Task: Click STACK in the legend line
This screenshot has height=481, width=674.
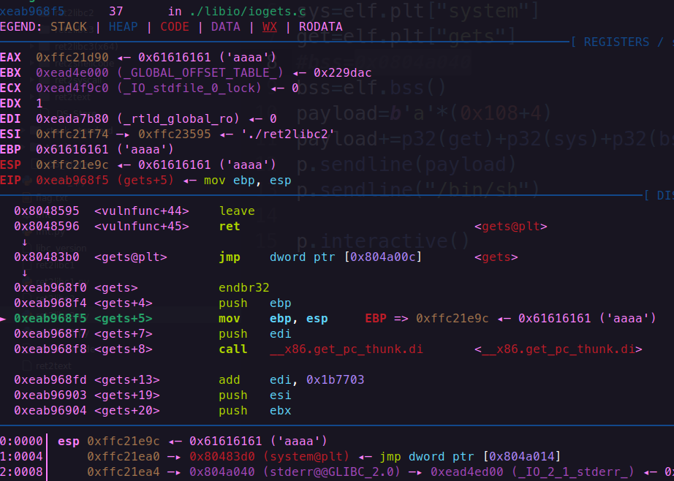Action: pos(69,26)
